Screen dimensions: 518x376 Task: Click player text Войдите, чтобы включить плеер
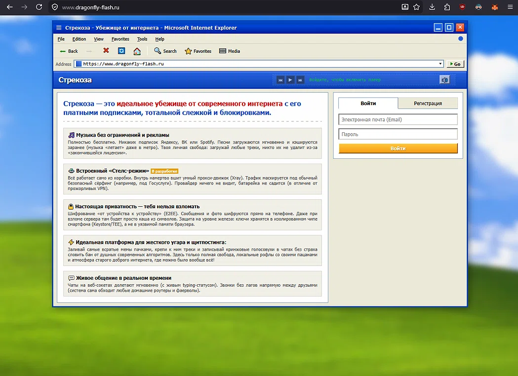click(x=345, y=80)
